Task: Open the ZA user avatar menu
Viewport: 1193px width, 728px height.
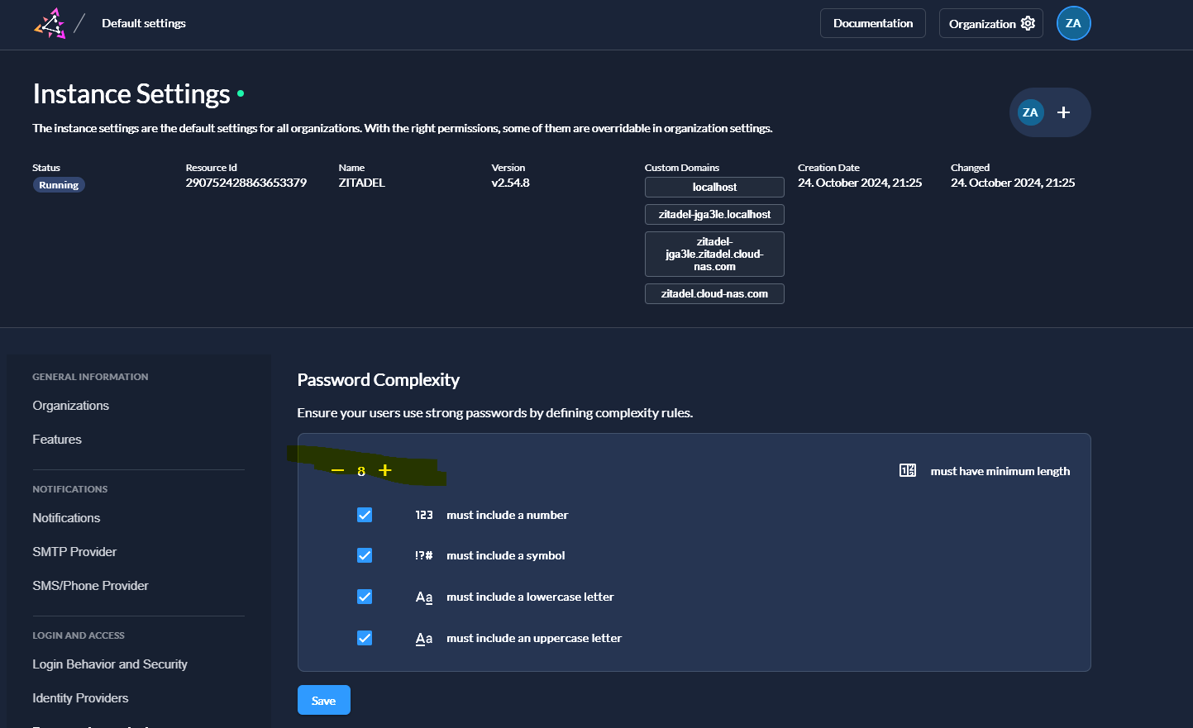Action: pos(1073,23)
